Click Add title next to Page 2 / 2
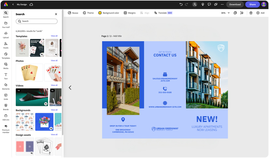269x158 pixels. click(117, 36)
